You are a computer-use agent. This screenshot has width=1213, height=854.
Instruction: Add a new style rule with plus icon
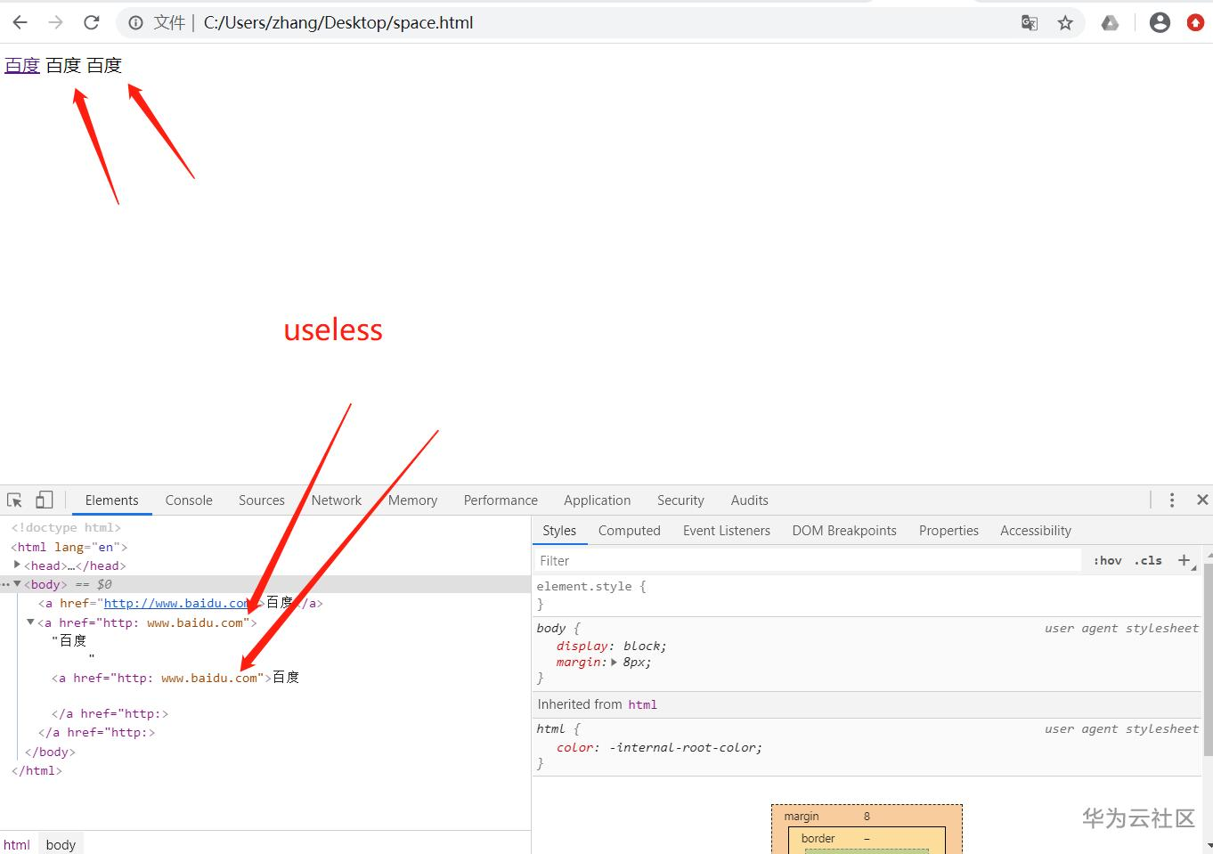click(x=1185, y=560)
